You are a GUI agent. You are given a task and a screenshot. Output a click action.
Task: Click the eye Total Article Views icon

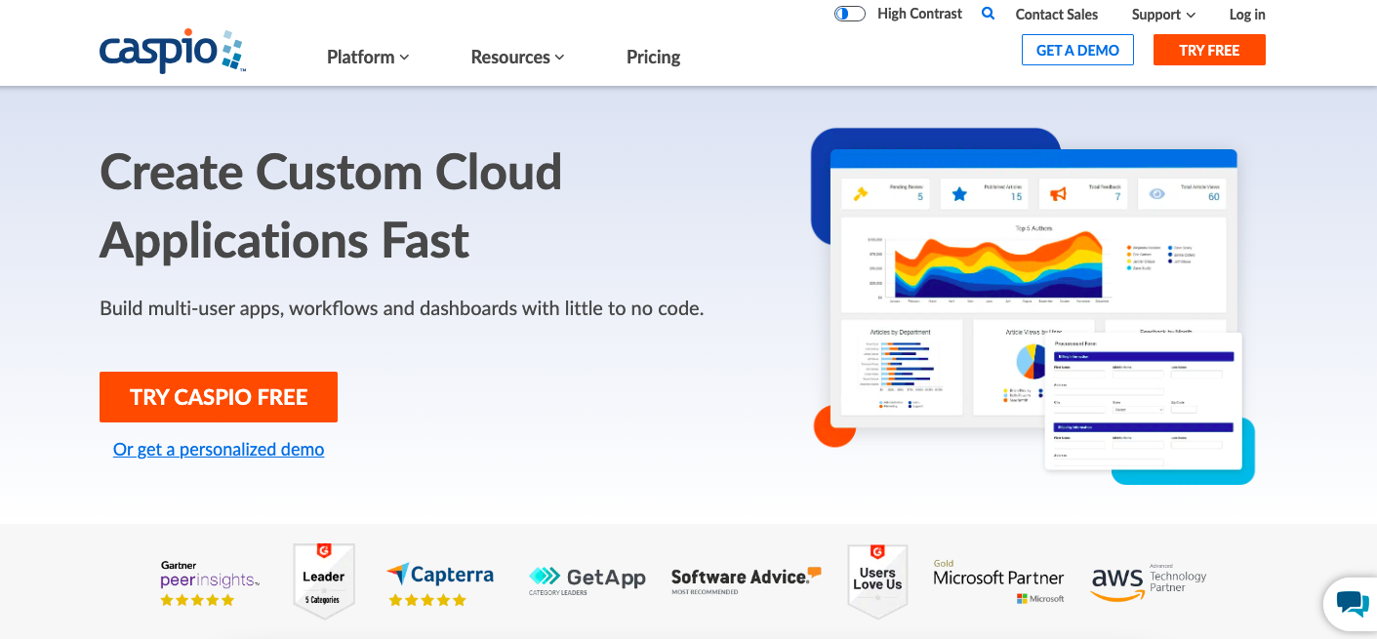pos(1157,194)
